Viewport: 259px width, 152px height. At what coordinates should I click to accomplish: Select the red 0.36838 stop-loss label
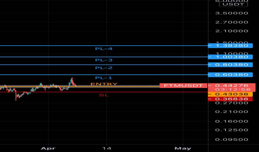(230, 99)
